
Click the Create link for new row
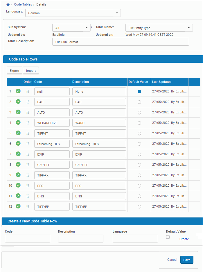tap(184, 239)
